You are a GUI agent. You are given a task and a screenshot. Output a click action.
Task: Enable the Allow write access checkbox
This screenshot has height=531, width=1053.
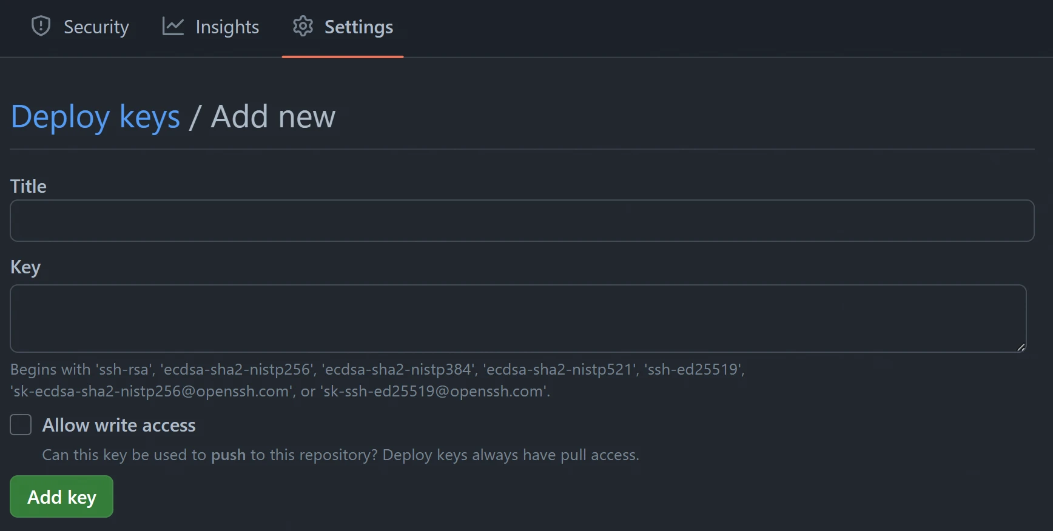click(21, 425)
